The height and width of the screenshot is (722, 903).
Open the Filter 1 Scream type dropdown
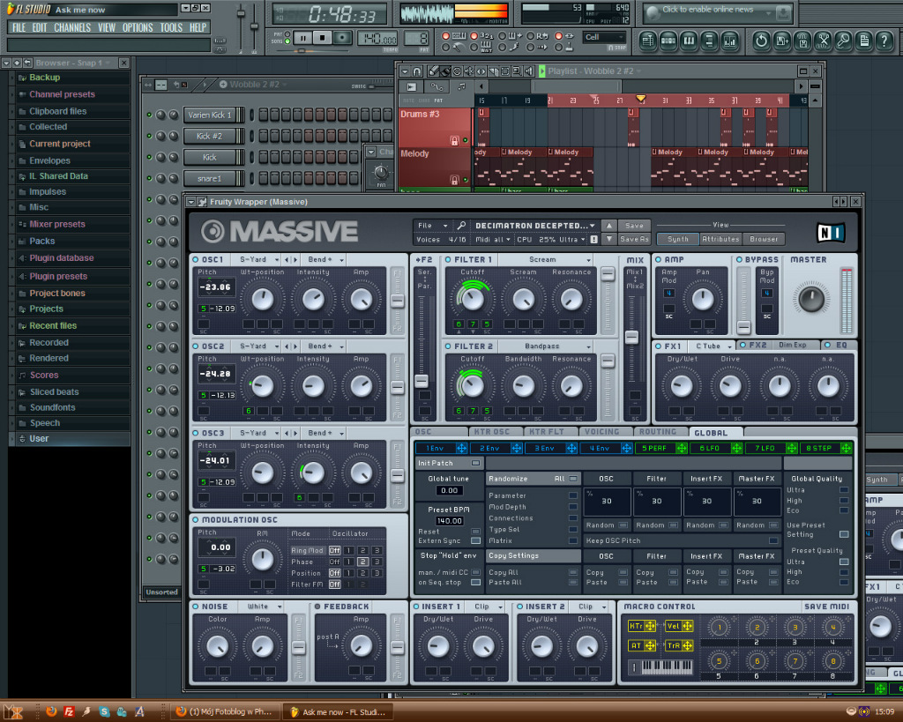tap(545, 260)
